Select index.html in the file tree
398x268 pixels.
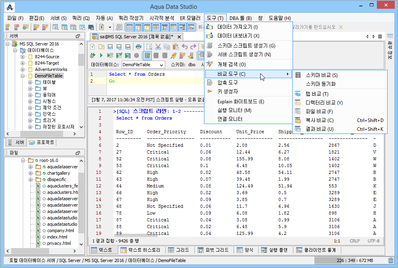point(57,237)
